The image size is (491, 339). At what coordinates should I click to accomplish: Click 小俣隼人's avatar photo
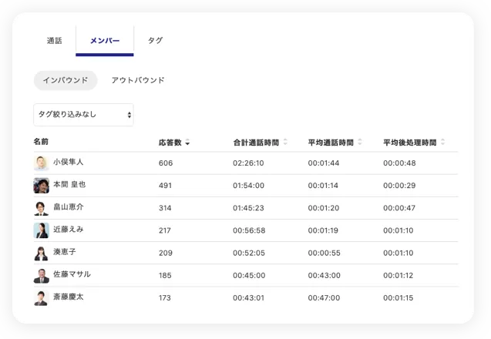point(42,163)
